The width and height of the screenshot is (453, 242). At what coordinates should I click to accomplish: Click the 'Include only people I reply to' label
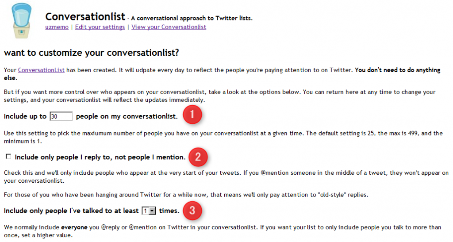(100, 157)
